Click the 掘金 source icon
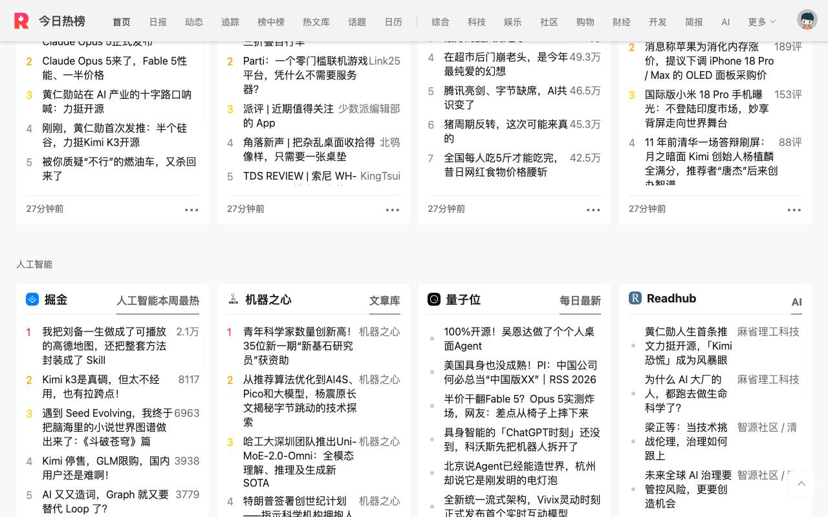 tap(32, 299)
